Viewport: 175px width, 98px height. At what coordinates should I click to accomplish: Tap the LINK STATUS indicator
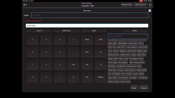[x=140, y=5]
